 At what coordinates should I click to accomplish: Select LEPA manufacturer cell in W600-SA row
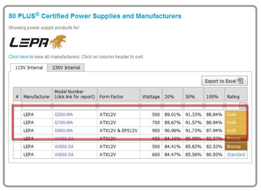[37, 154]
